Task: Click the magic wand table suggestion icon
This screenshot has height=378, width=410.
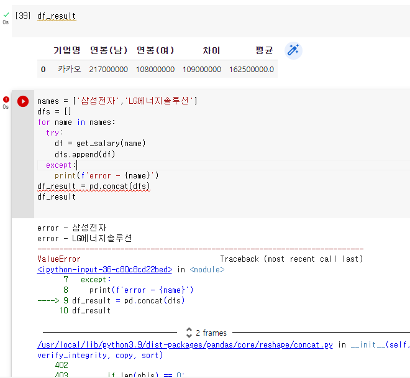Action: click(293, 50)
